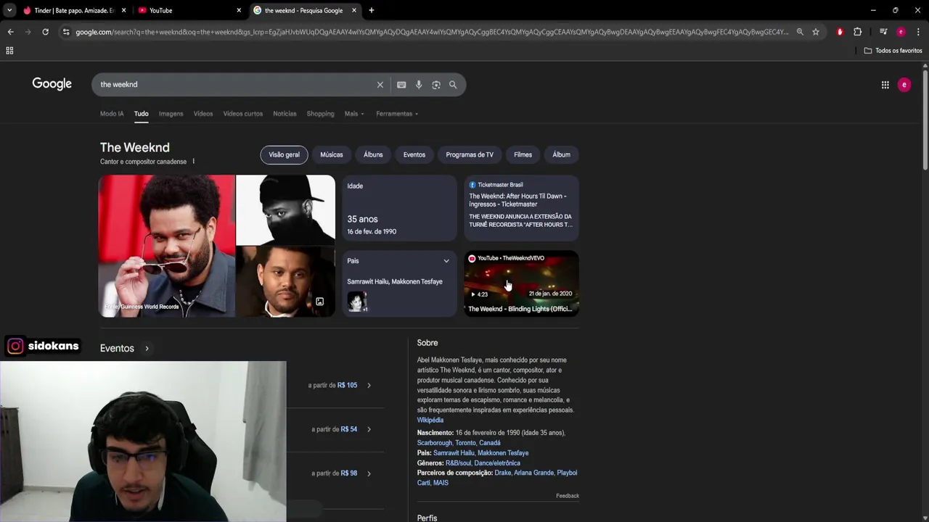Image resolution: width=929 pixels, height=522 pixels.
Task: Open the R&B/soul genre link
Action: tap(458, 463)
